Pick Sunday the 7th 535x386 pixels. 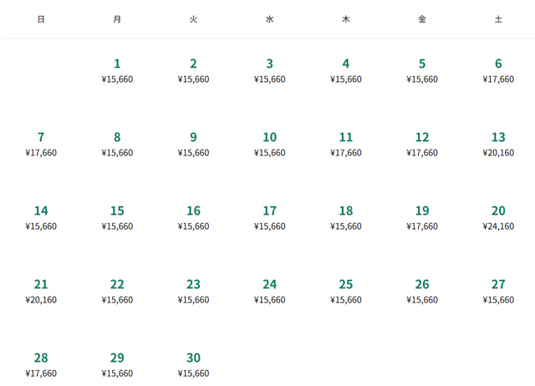tap(41, 144)
